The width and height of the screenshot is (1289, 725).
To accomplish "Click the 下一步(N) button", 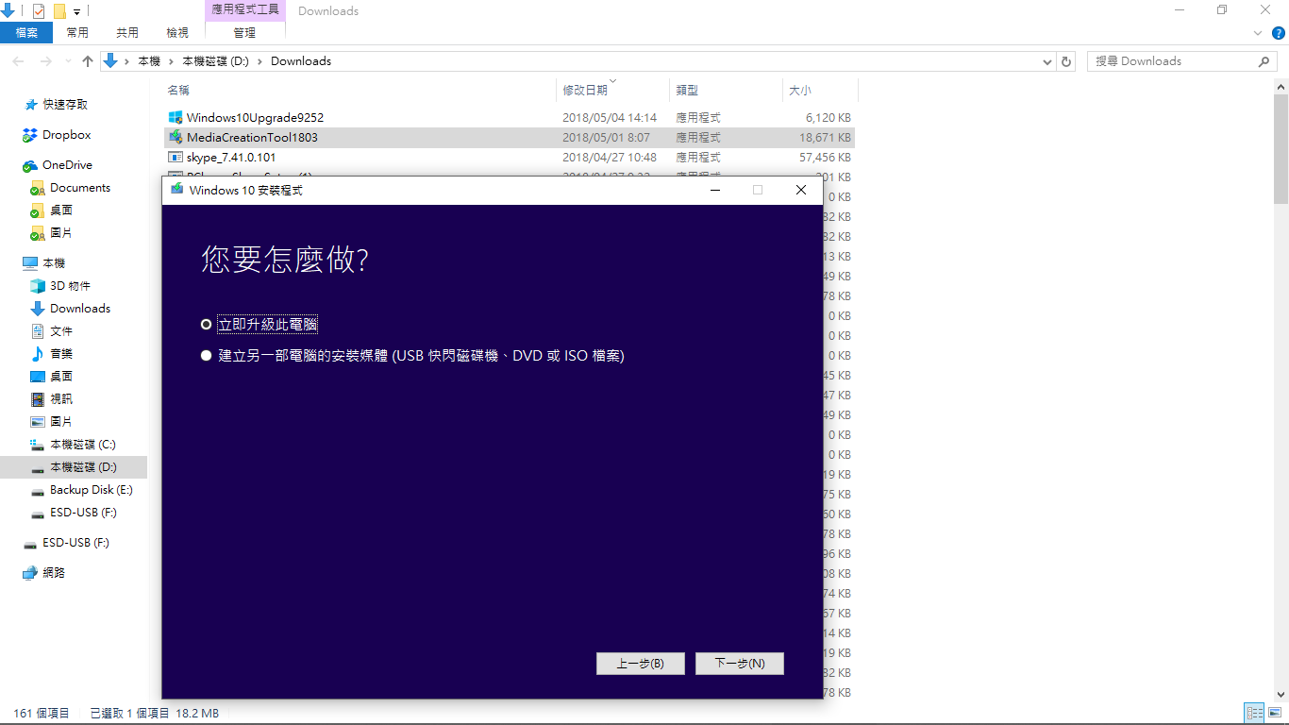I will (740, 664).
